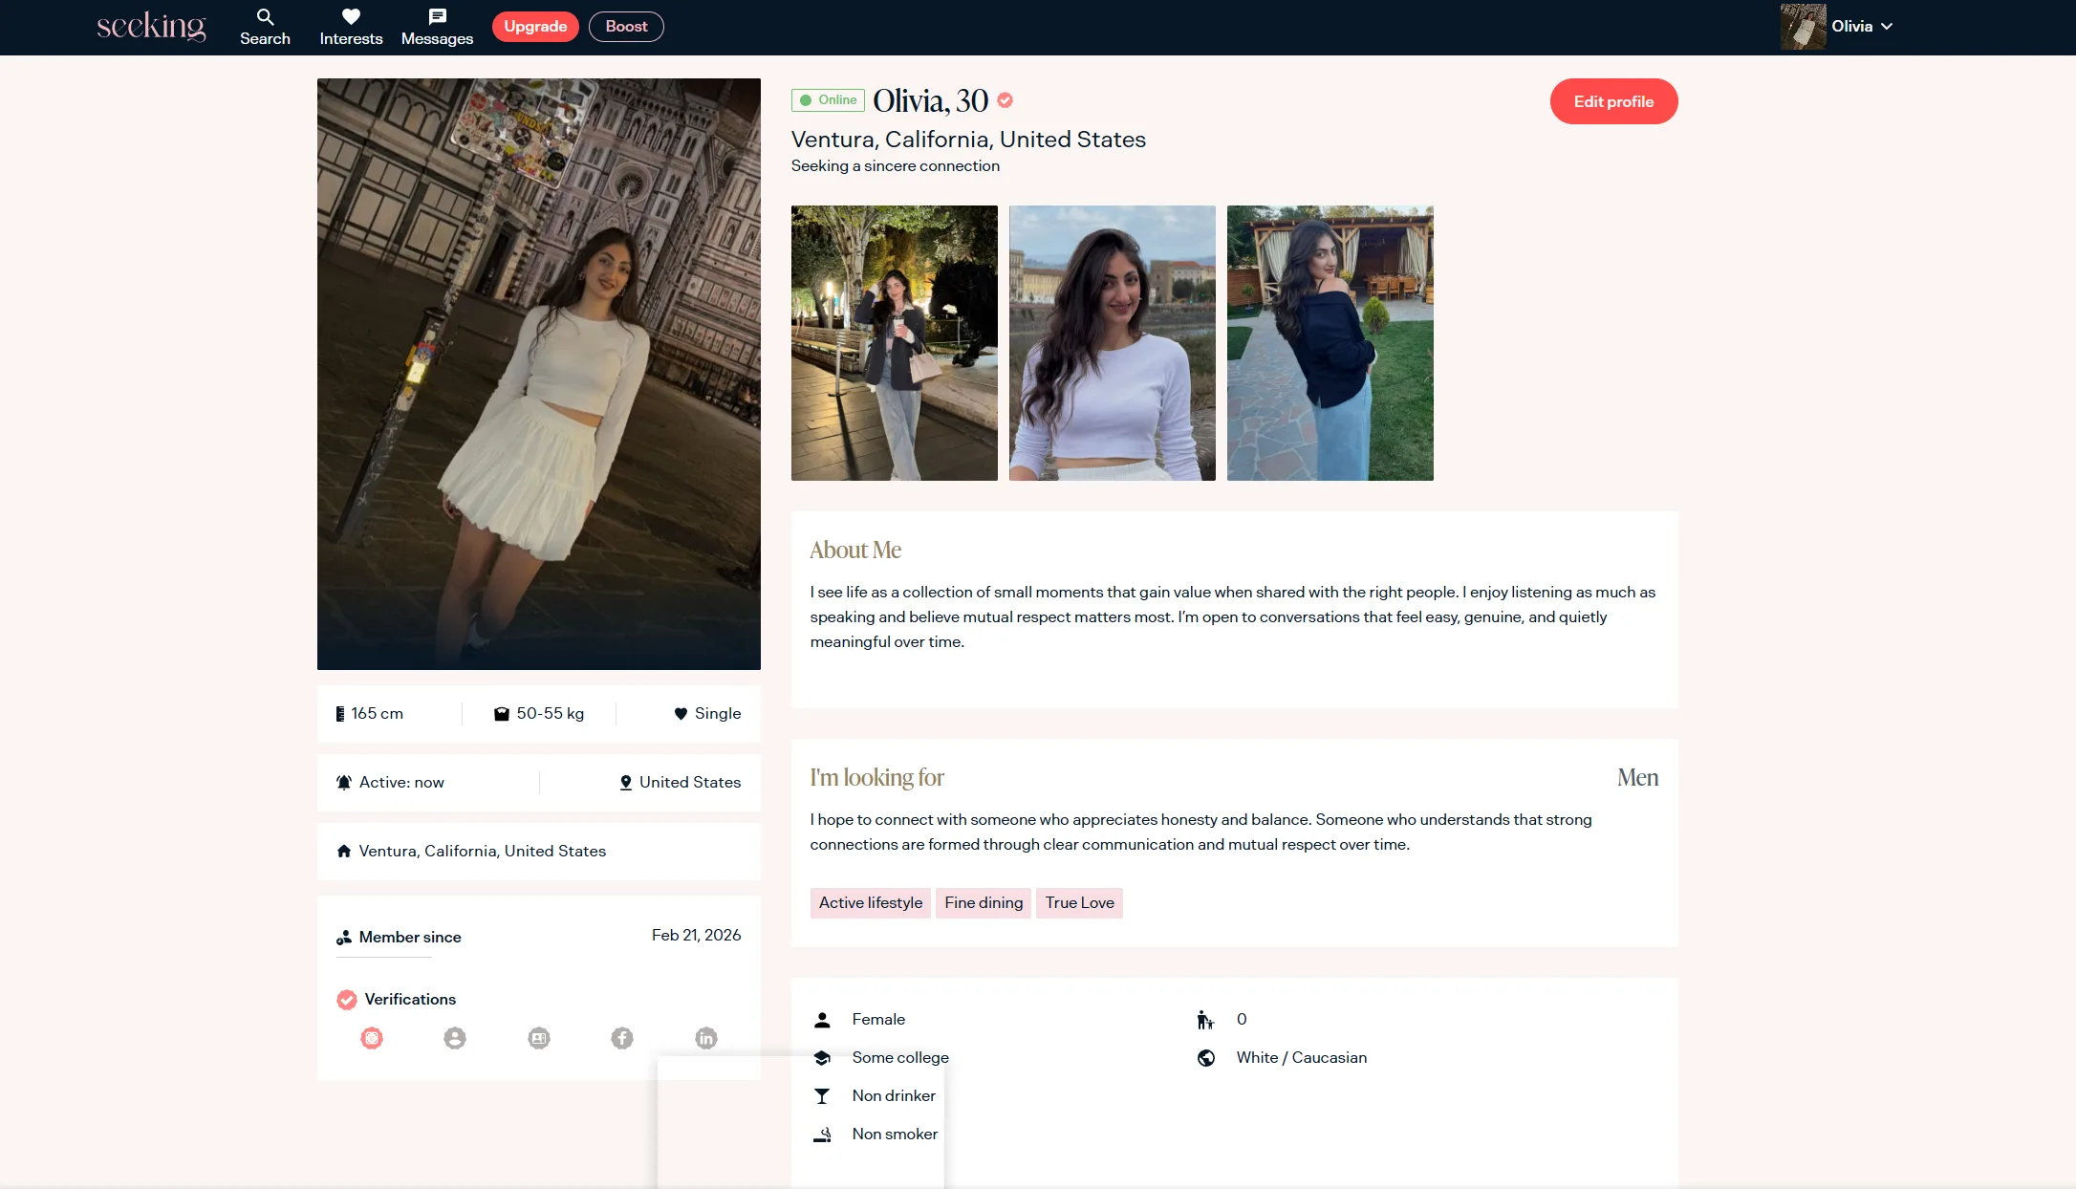The height and width of the screenshot is (1189, 2076).
Task: Click the Seeking logo
Action: [151, 26]
